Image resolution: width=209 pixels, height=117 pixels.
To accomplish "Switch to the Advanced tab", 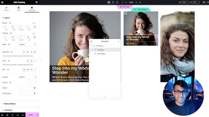I will tap(32, 9).
